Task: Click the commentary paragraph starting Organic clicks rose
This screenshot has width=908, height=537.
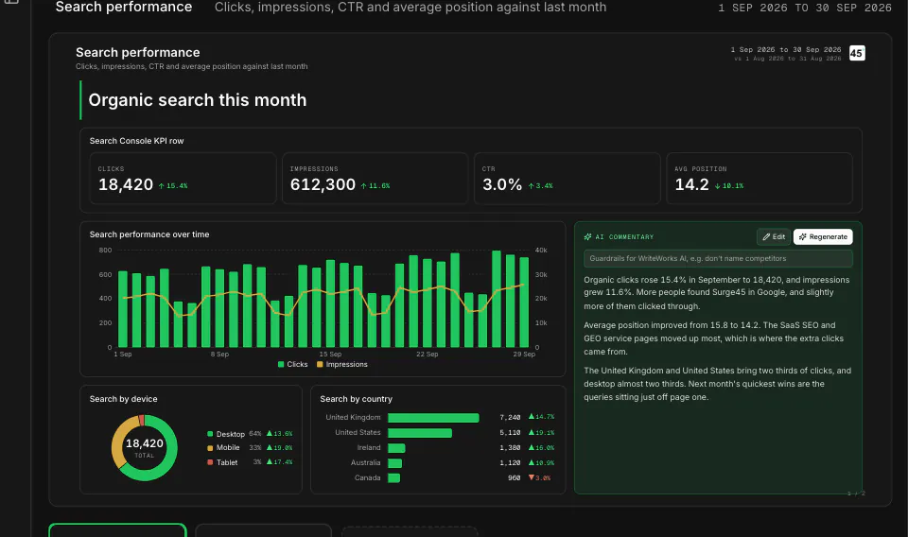Action: click(x=717, y=293)
